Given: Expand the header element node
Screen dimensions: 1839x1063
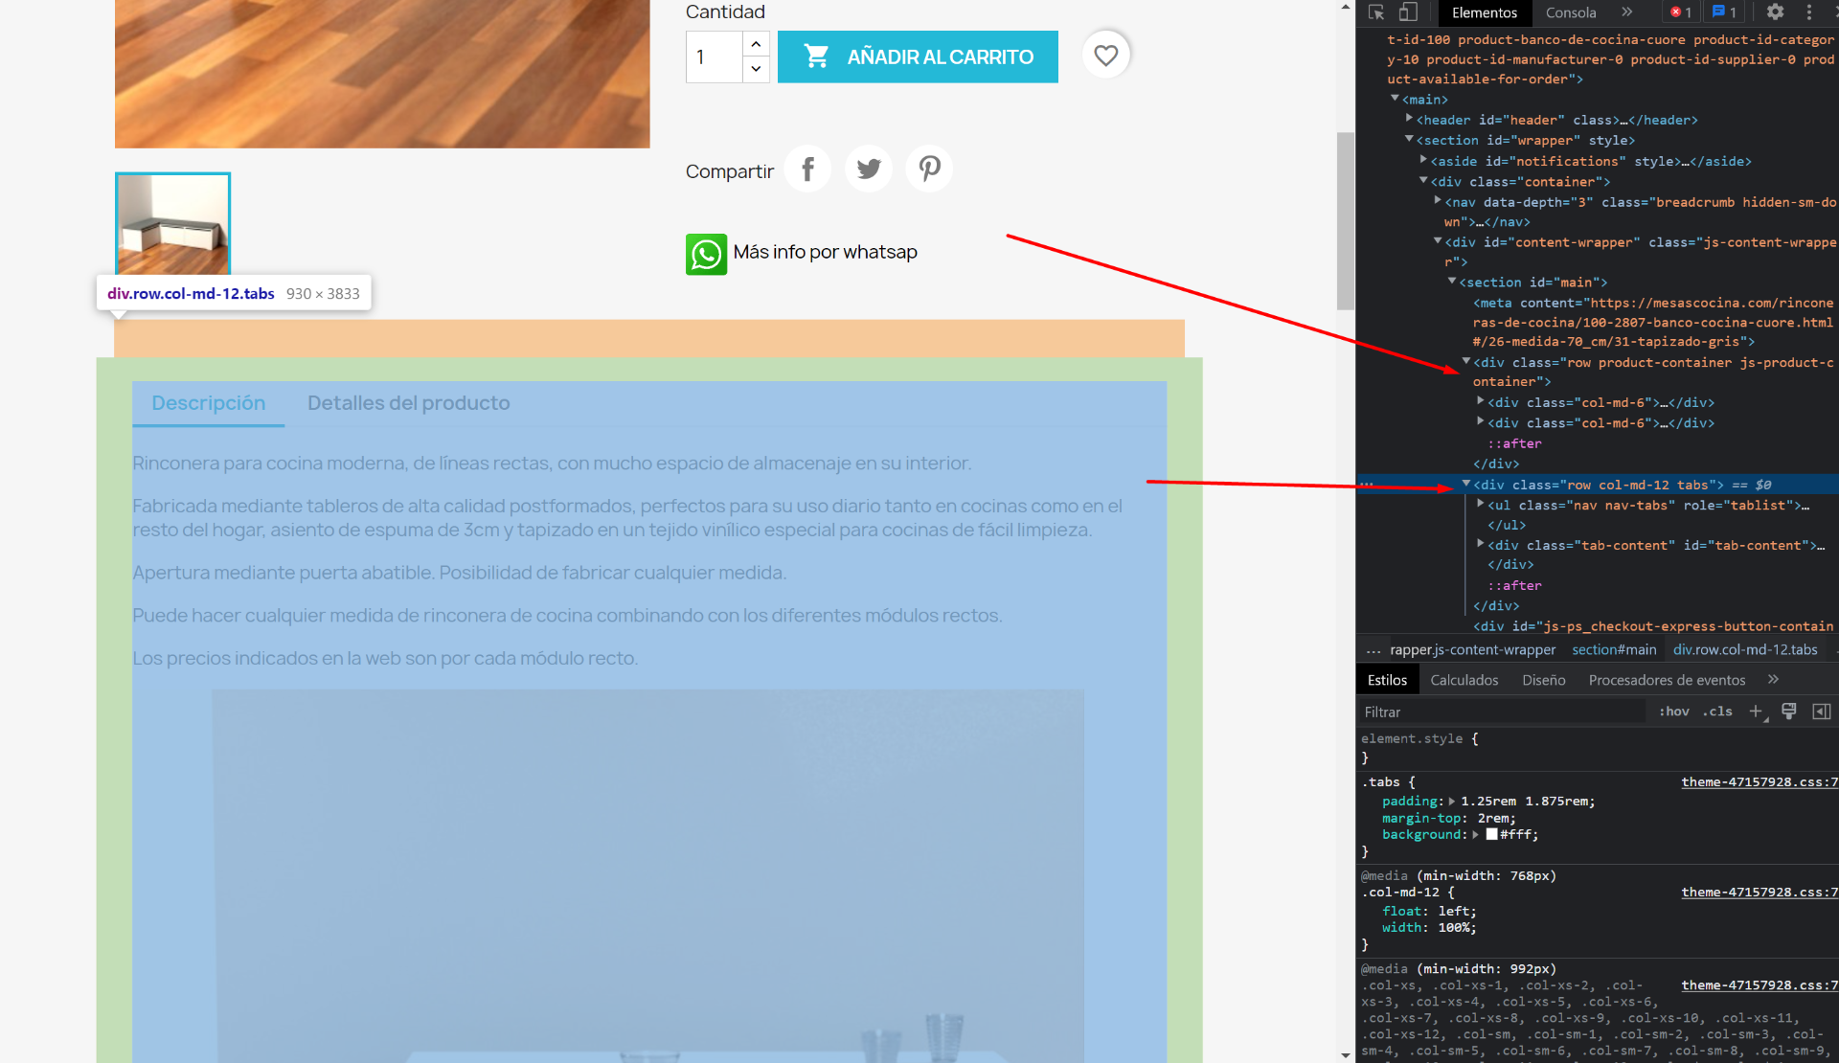Looking at the screenshot, I should [x=1409, y=119].
